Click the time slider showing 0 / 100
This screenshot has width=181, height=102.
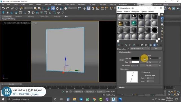[11, 84]
